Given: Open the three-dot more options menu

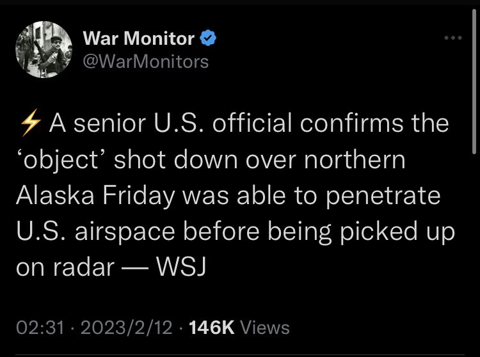Looking at the screenshot, I should 453,38.
